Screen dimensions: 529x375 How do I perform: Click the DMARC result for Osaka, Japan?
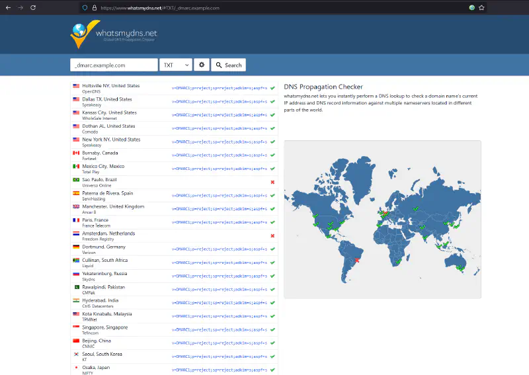[220, 370]
